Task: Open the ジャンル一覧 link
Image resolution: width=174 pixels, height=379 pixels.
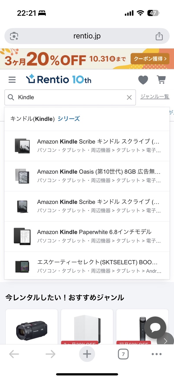Action: pyautogui.click(x=155, y=97)
